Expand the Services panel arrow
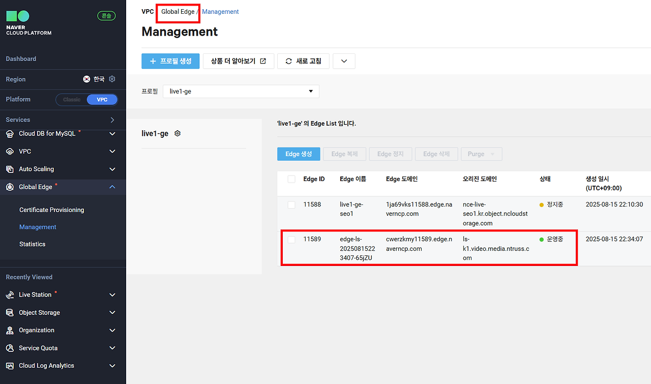This screenshot has height=384, width=651. pyautogui.click(x=112, y=120)
